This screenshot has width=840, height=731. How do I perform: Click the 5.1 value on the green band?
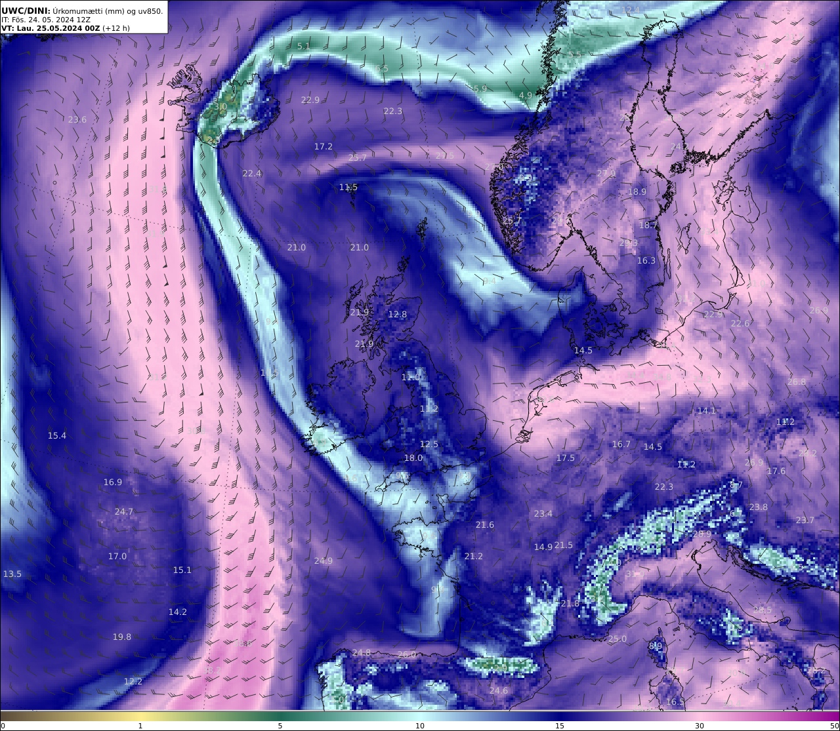point(303,46)
